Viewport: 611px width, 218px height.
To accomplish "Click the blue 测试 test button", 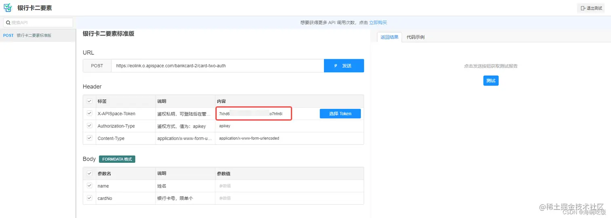I will (x=491, y=81).
